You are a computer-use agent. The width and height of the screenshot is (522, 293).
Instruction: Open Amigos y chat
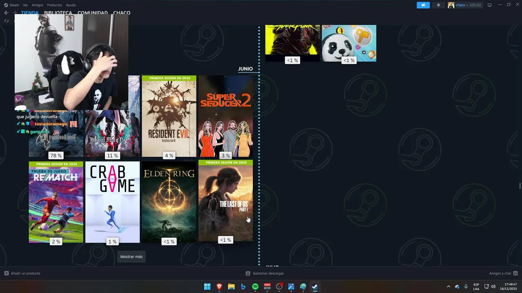500,273
